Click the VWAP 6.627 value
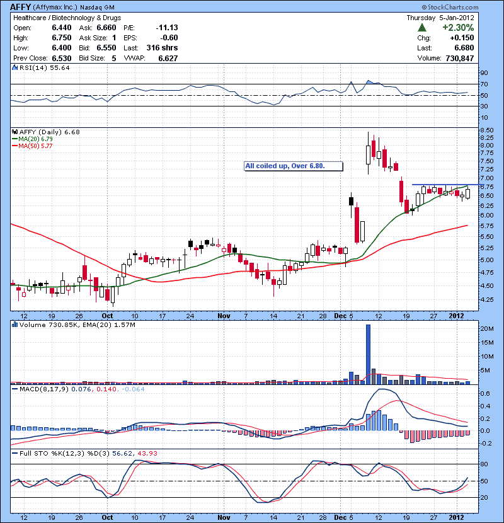The height and width of the screenshot is (523, 504). coord(168,59)
